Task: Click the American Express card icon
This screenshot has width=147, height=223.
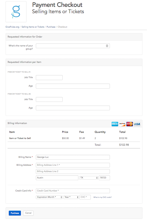Action: pyautogui.click(x=115, y=124)
